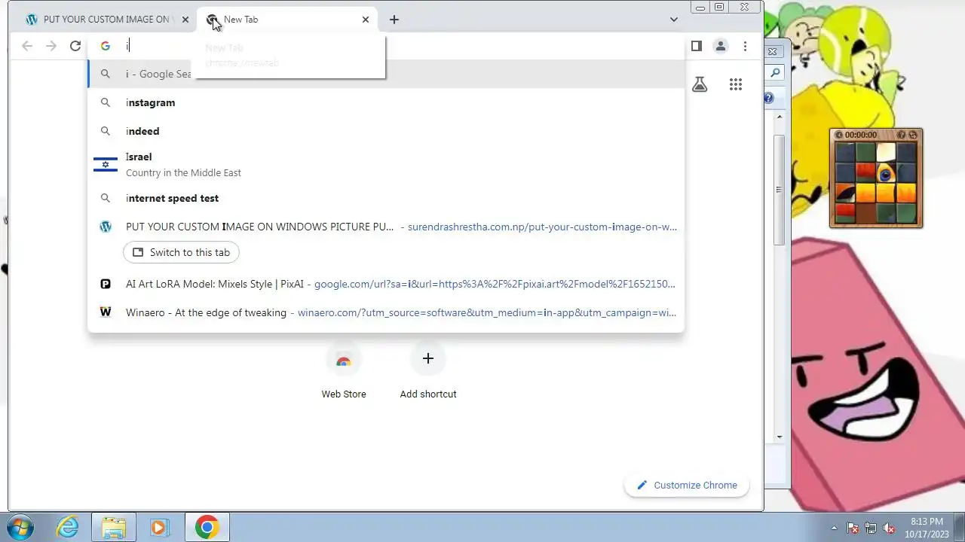Open a new tab with plus button
Screen dimensions: 965x542
(394, 20)
